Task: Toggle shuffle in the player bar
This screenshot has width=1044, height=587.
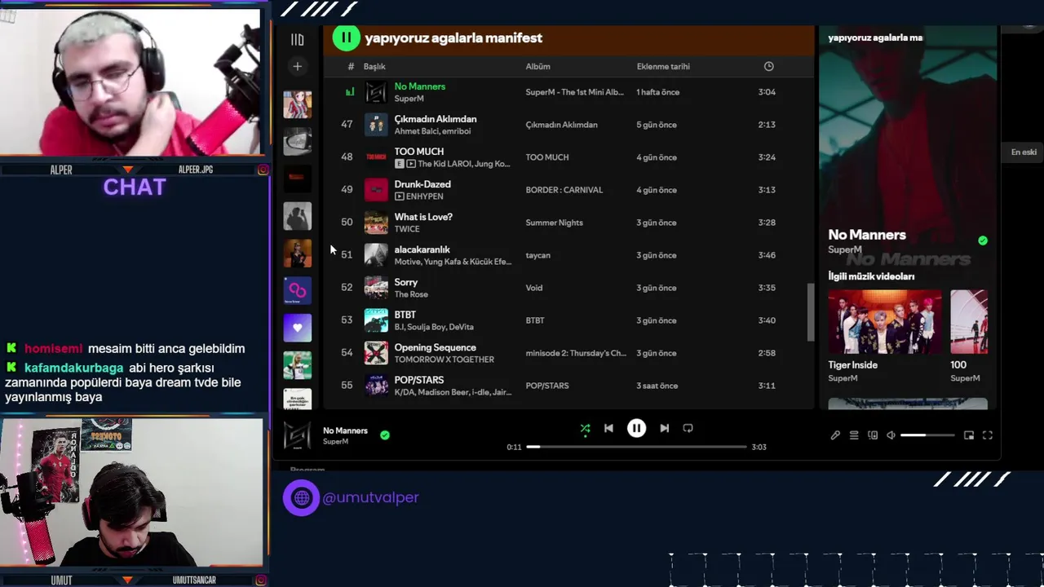Action: pyautogui.click(x=585, y=428)
